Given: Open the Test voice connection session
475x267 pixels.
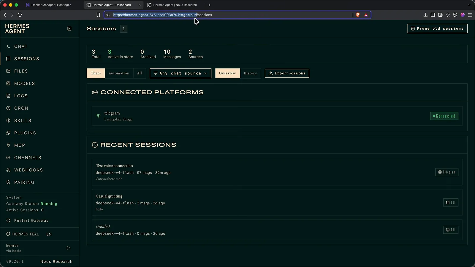Looking at the screenshot, I should pyautogui.click(x=277, y=172).
